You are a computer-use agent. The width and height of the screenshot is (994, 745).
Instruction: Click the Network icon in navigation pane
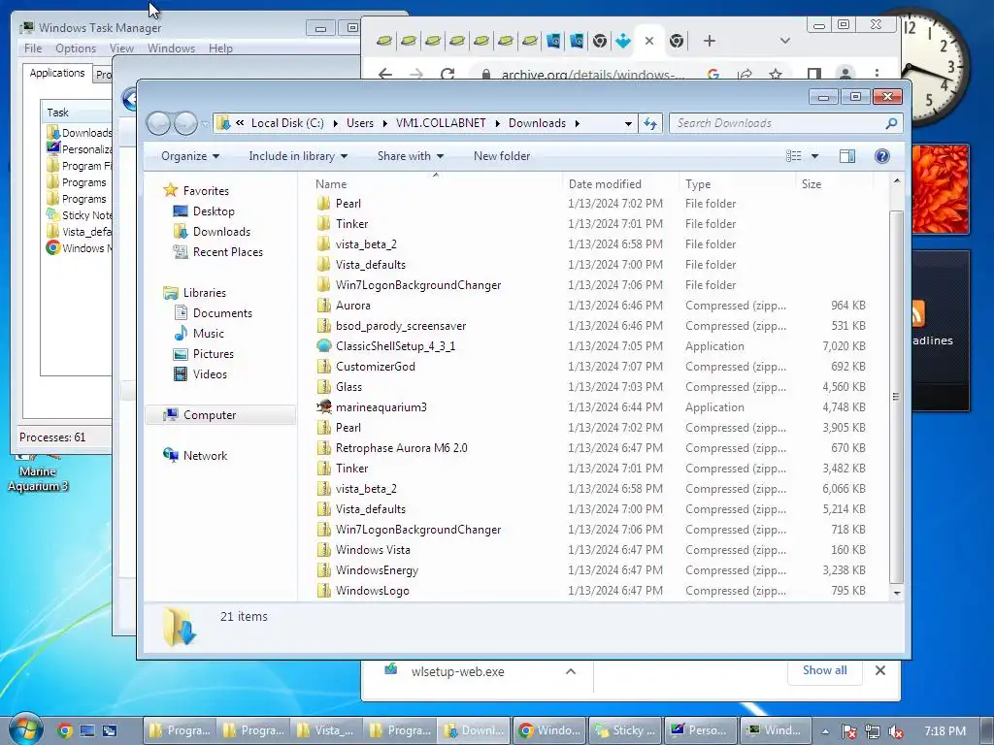[x=171, y=455]
